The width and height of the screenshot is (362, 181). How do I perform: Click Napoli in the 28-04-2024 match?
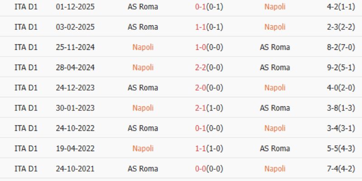click(x=143, y=67)
